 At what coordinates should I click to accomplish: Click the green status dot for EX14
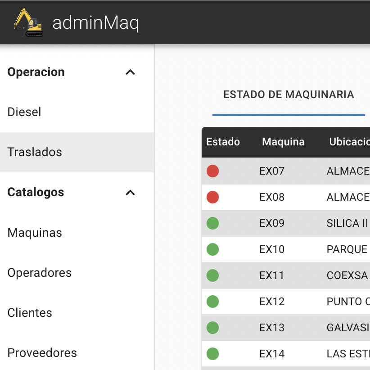(212, 354)
